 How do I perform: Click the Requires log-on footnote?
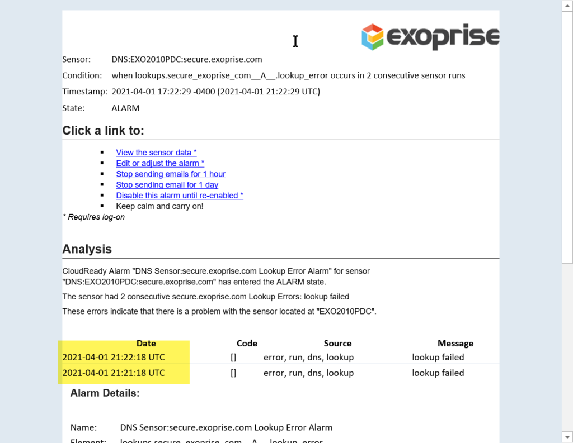(93, 217)
